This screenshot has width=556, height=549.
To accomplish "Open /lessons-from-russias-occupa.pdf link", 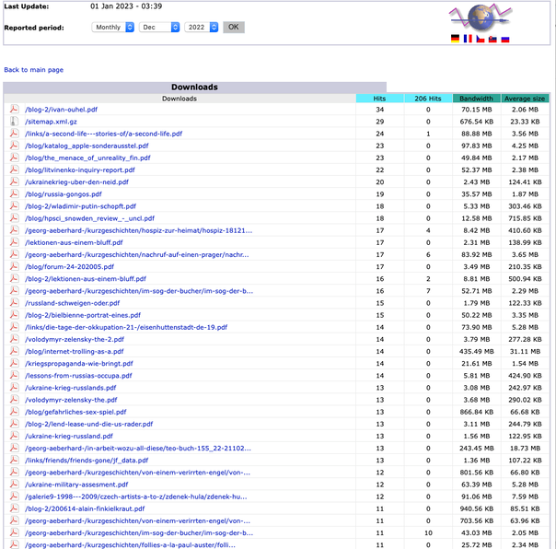I will pos(78,376).
